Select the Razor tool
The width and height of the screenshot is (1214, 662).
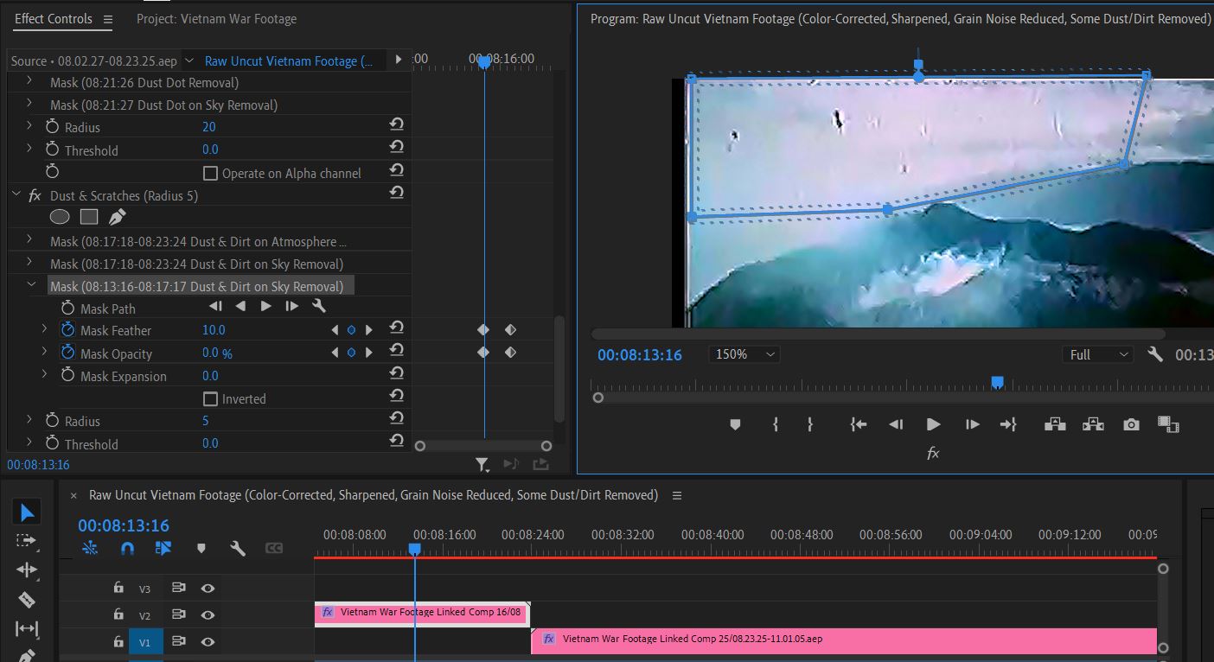click(27, 599)
